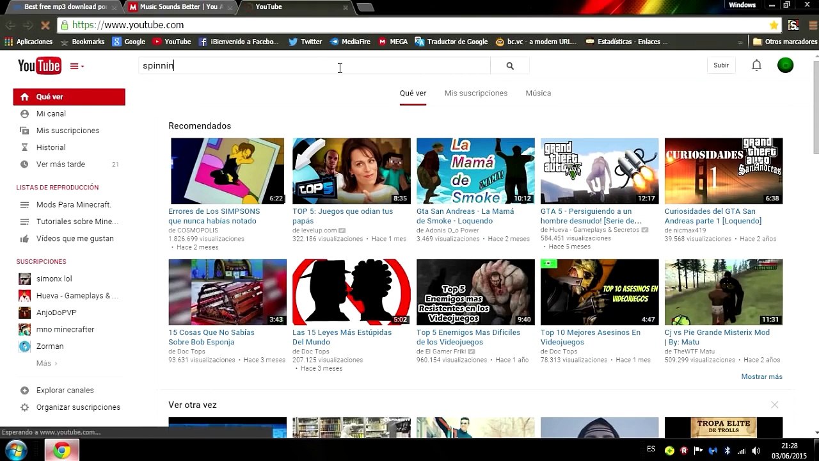Click the bookmark star in address bar
The image size is (819, 461).
(774, 25)
